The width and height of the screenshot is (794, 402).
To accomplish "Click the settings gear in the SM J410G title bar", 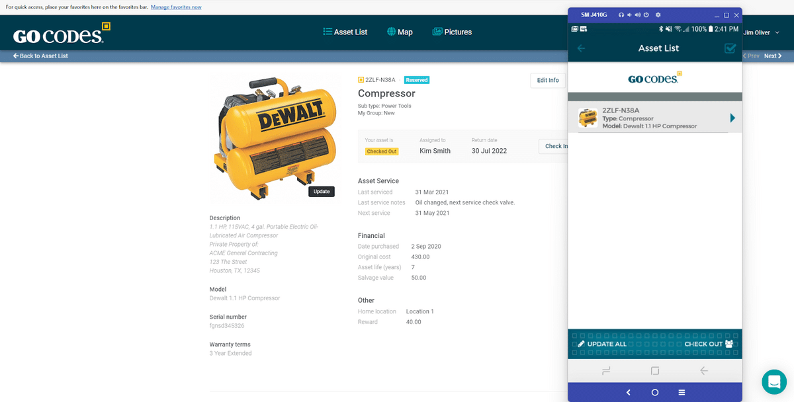I will click(658, 15).
